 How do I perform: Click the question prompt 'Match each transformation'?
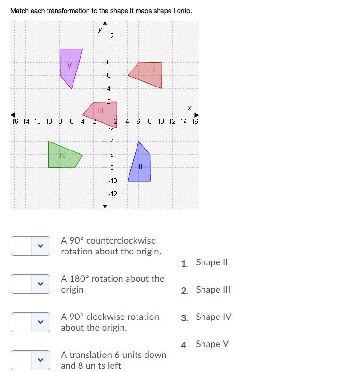[x=101, y=11]
